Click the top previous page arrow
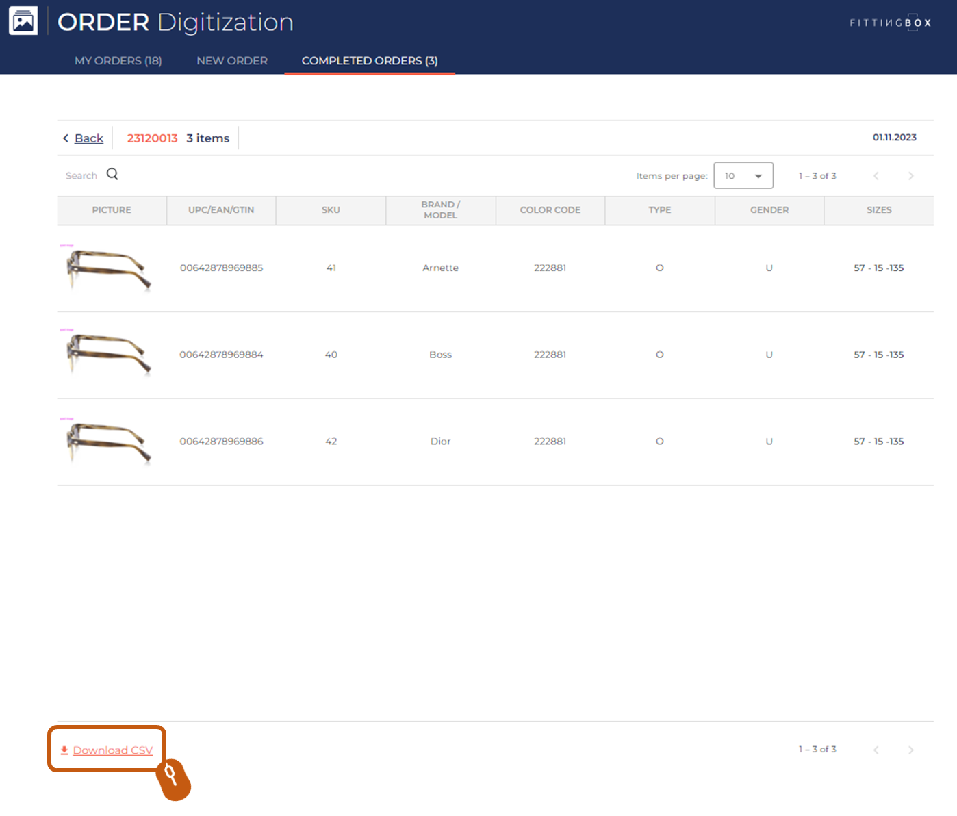Screen dimensions: 957x816 tap(876, 176)
